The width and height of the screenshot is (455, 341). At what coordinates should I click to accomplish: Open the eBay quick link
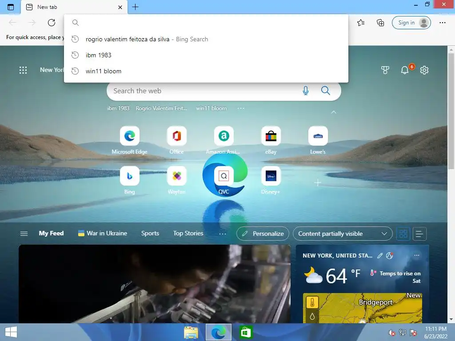(x=271, y=140)
